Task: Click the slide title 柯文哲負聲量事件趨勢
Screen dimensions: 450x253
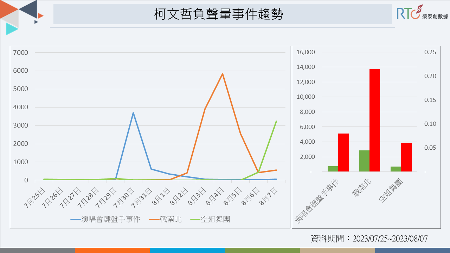Action: [218, 14]
